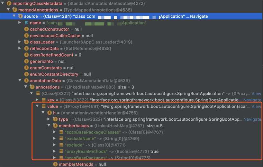
Task: Click the text SoftReference@4638
Action: pyautogui.click(x=87, y=48)
